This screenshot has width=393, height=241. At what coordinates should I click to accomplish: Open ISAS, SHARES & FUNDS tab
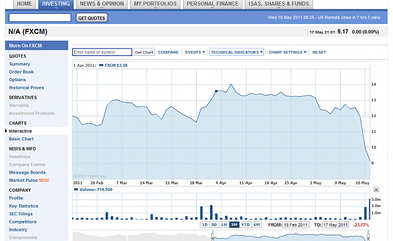tap(279, 4)
